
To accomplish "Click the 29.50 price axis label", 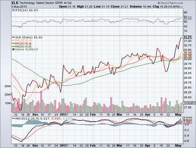I will pyautogui.click(x=187, y=68).
